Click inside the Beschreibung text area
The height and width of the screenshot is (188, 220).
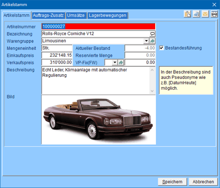tap(95, 81)
